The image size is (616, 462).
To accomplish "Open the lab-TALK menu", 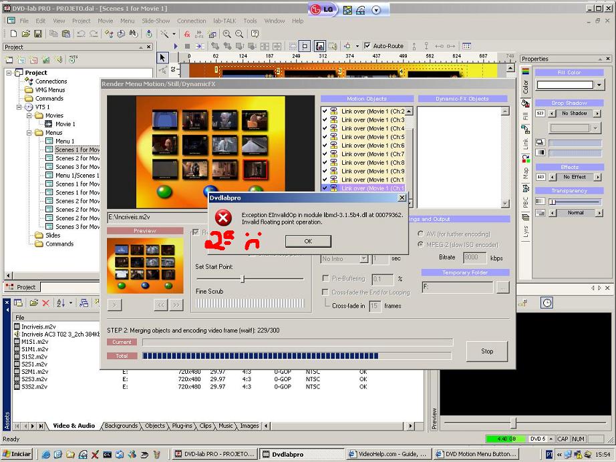I will tap(224, 21).
